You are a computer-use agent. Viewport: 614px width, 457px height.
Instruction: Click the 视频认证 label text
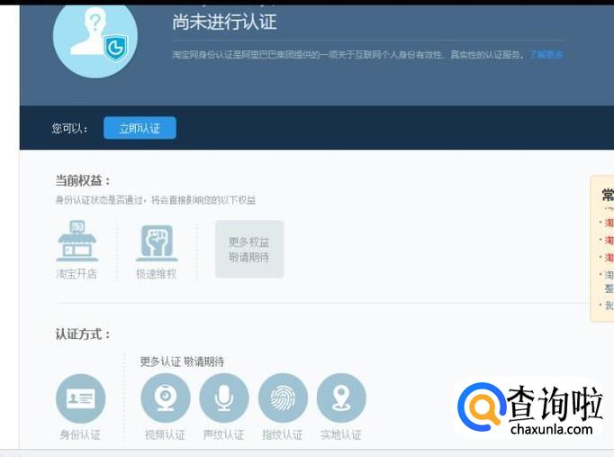(165, 434)
